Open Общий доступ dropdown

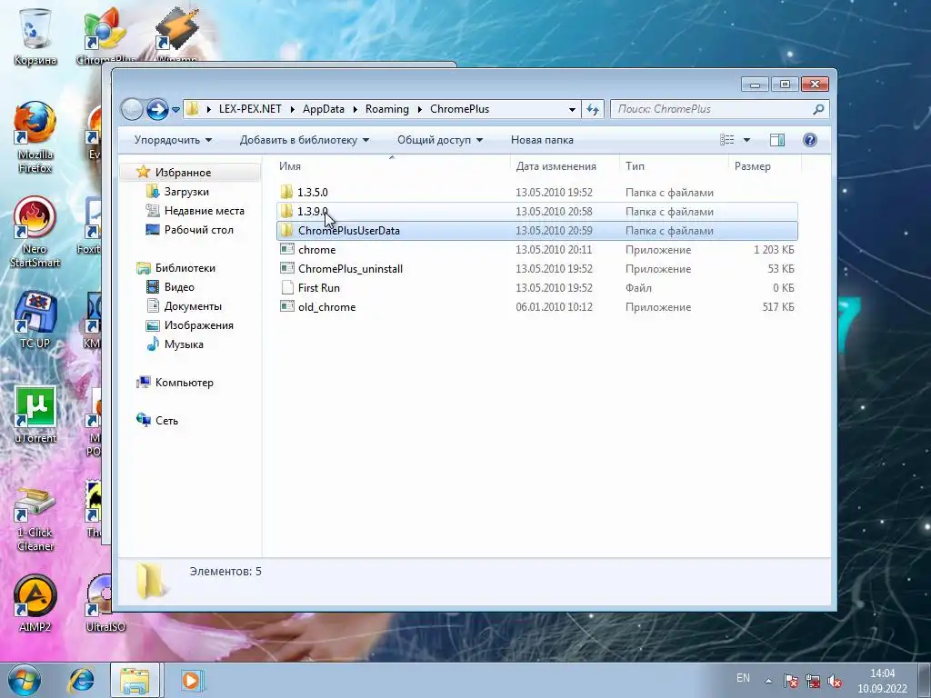[440, 140]
